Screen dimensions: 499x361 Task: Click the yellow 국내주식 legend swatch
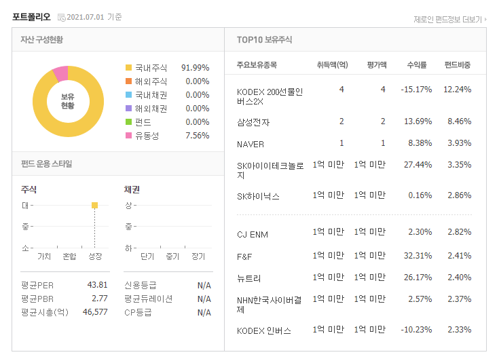(x=128, y=67)
